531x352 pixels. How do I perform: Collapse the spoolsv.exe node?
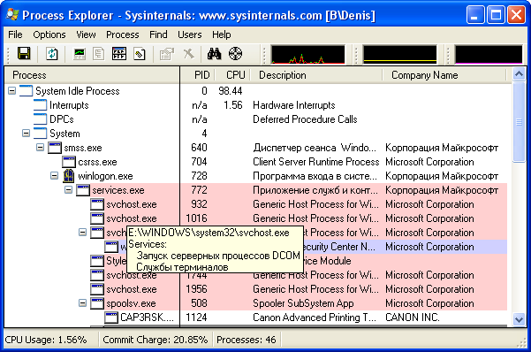(x=83, y=303)
